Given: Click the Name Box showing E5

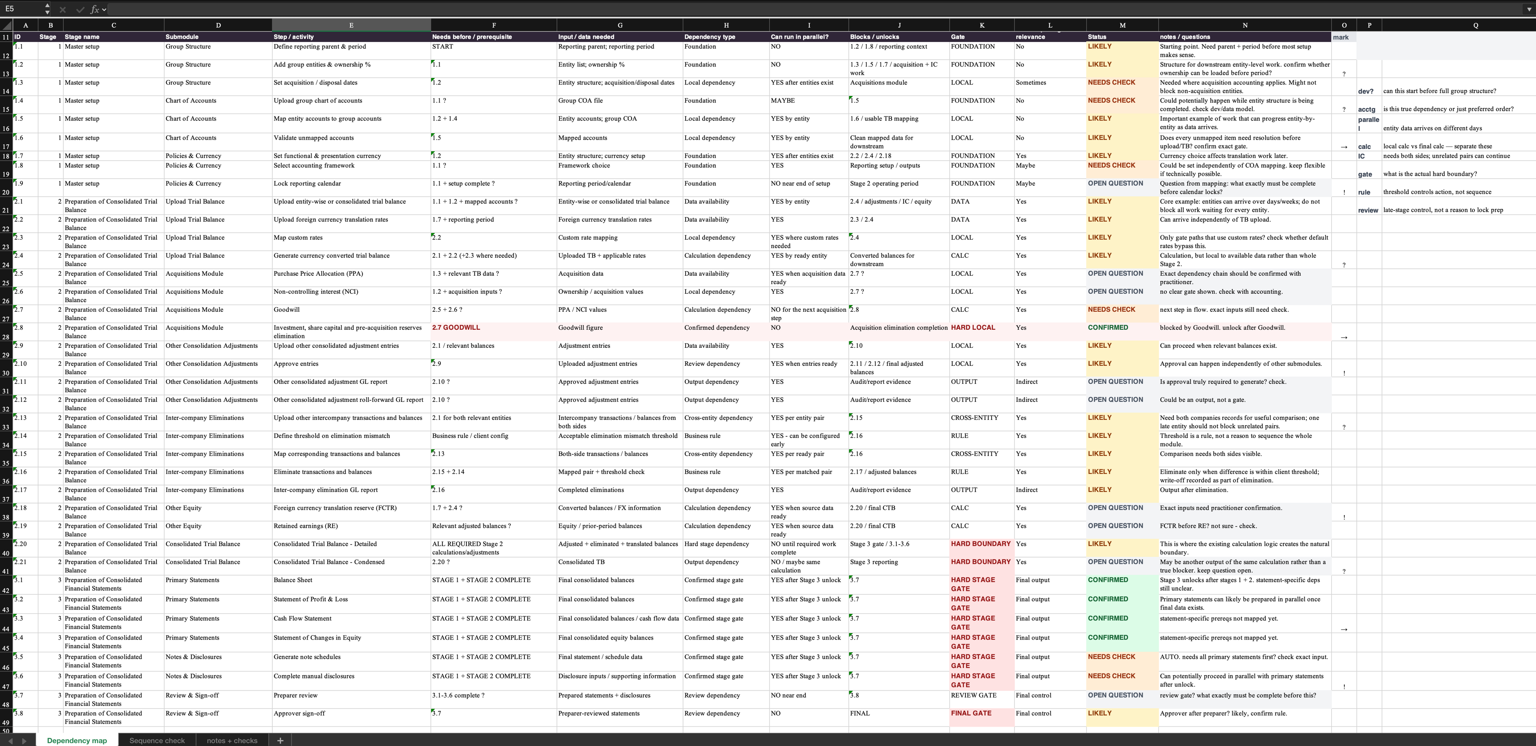Looking at the screenshot, I should (23, 9).
